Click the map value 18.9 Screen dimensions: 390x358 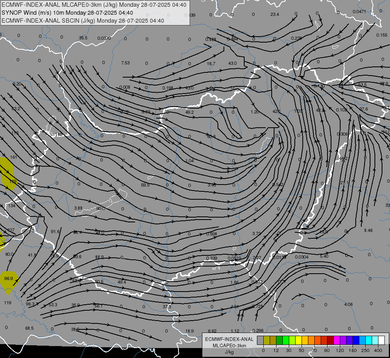coord(190,331)
